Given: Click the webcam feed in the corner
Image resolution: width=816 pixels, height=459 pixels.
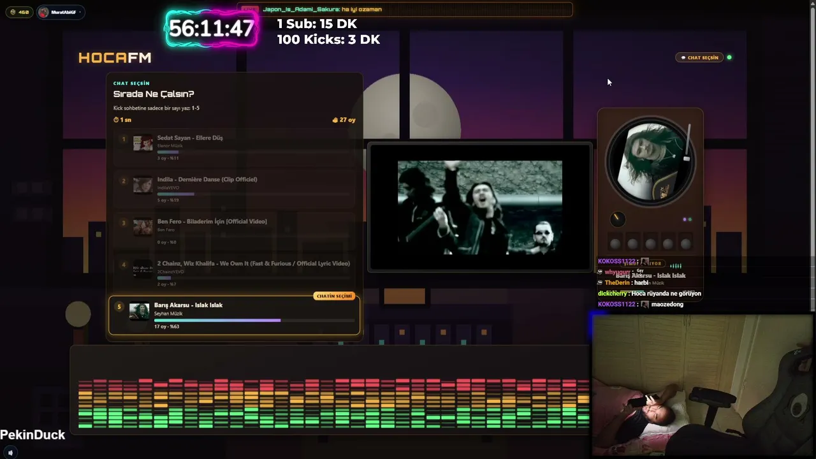Looking at the screenshot, I should point(704,385).
